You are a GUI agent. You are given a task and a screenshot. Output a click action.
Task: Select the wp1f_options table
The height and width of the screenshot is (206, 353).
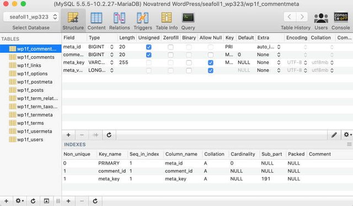tap(31, 74)
